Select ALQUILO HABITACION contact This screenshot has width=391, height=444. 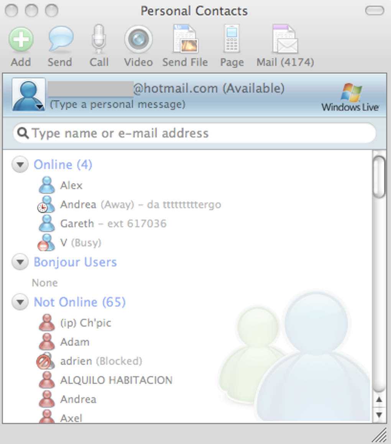coord(116,380)
